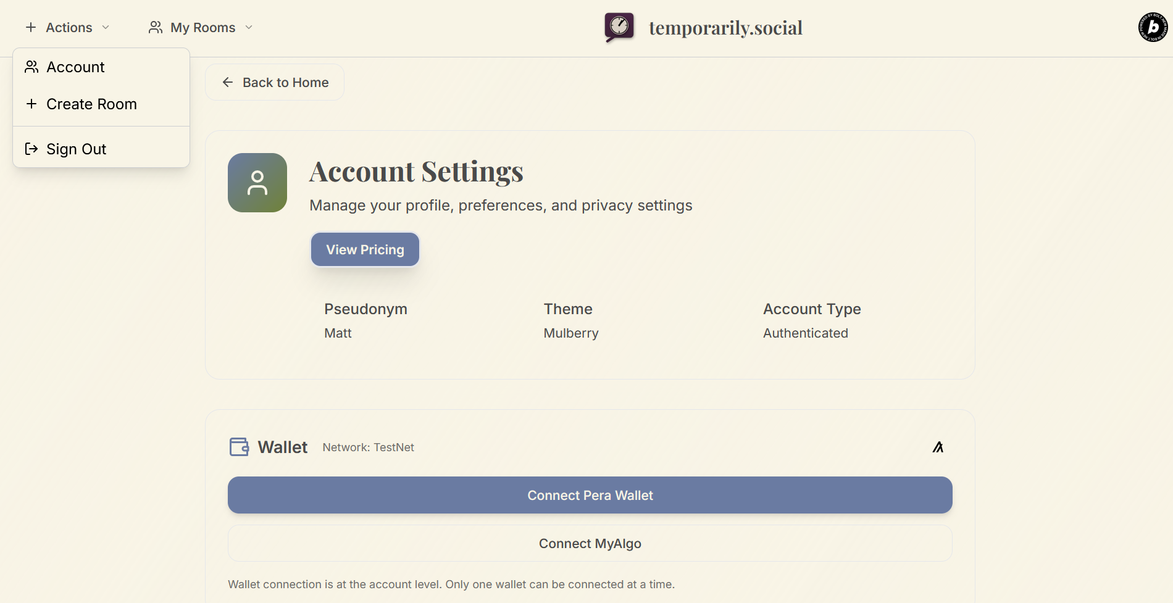
Task: Click Connect Pera Wallet button
Action: 590,495
